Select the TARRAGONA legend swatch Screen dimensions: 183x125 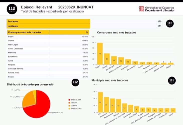click(x=69, y=108)
